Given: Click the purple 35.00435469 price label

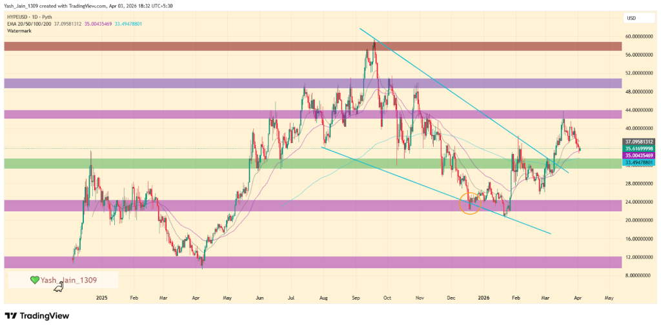Looking at the screenshot, I should (x=640, y=156).
